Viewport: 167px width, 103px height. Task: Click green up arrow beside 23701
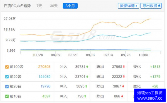click(x=87, y=77)
